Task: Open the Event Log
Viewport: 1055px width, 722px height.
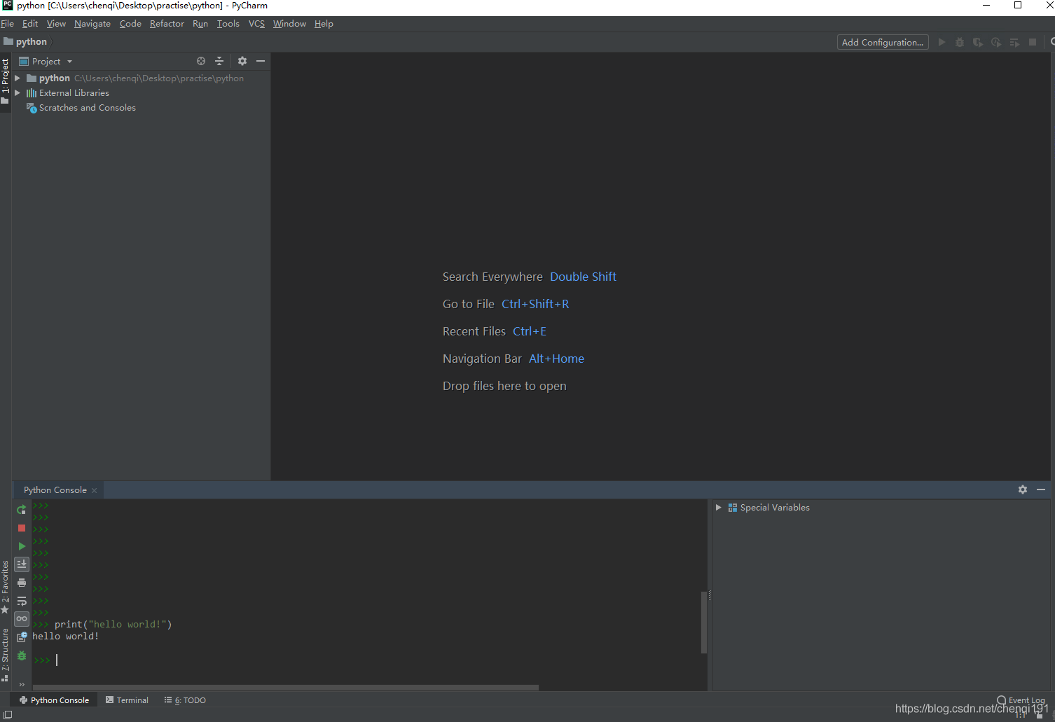Action: (1021, 700)
